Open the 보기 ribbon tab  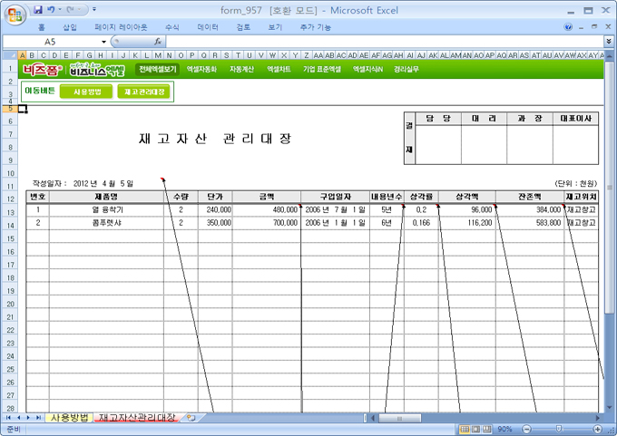[275, 27]
